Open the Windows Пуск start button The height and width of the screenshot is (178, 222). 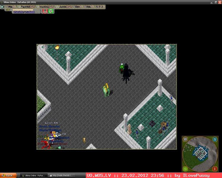tap(8, 176)
